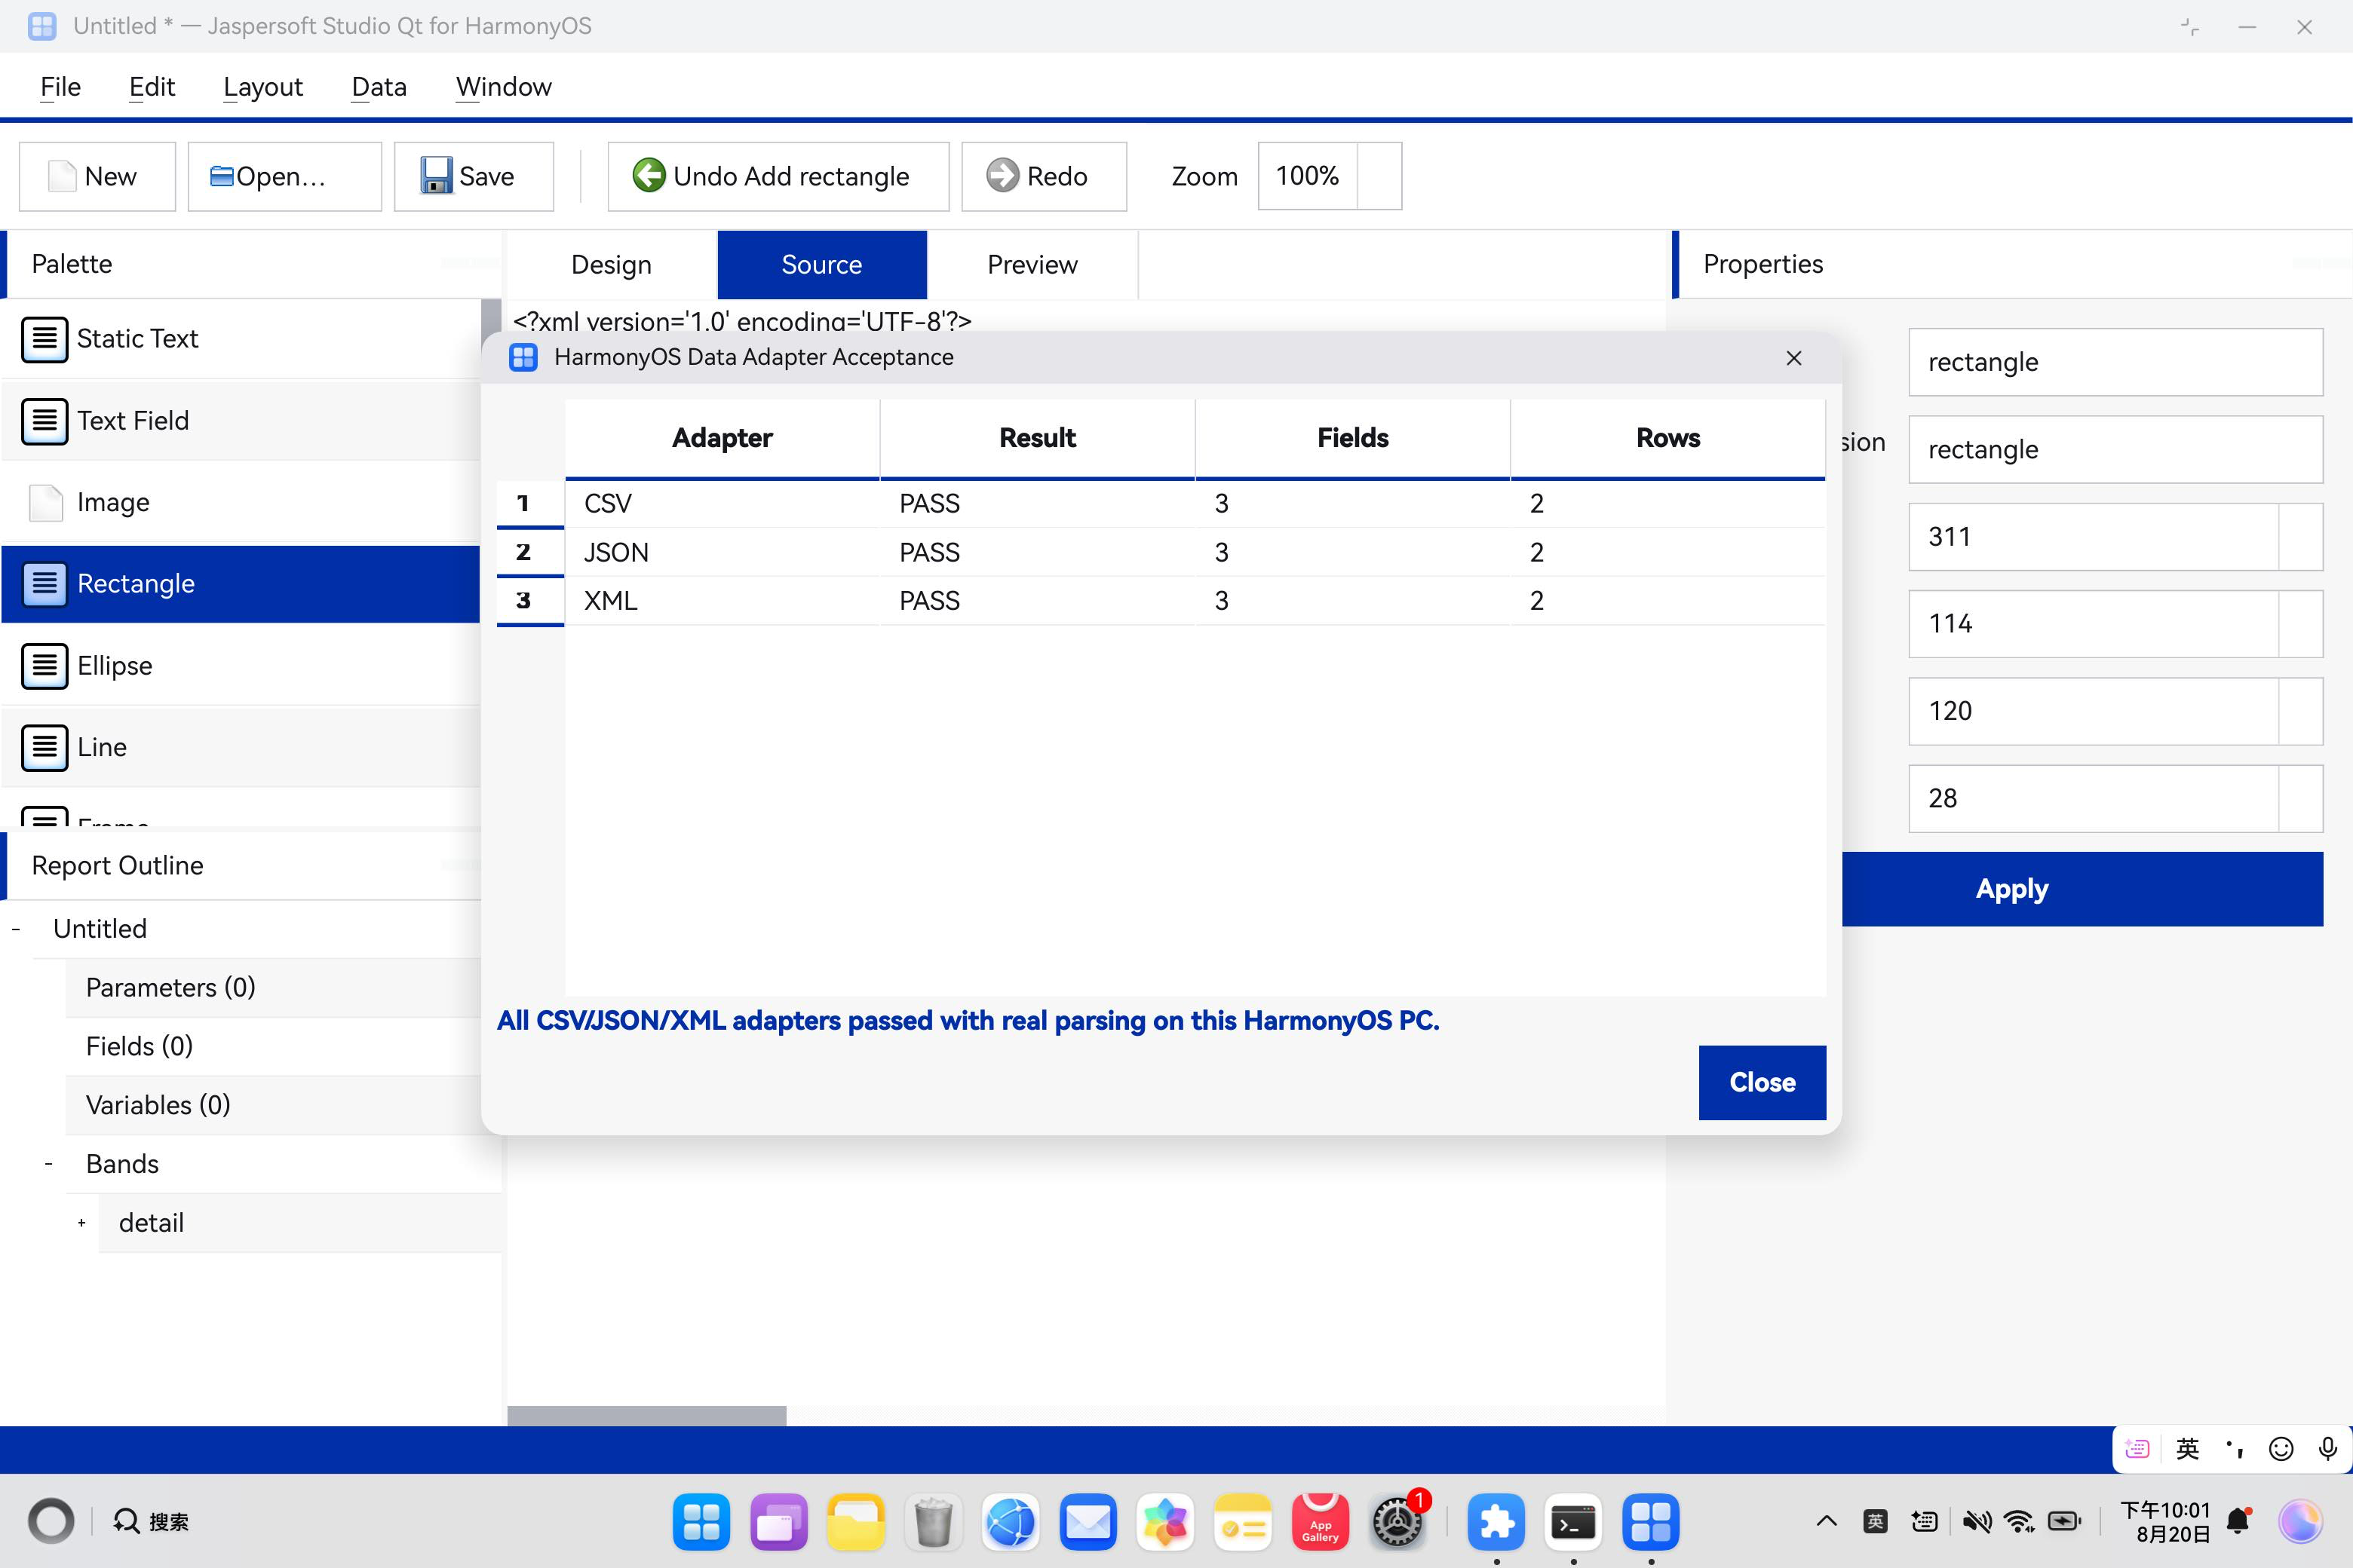Click the first rectangle text field in Properties
The image size is (2353, 1568).
click(x=2115, y=362)
